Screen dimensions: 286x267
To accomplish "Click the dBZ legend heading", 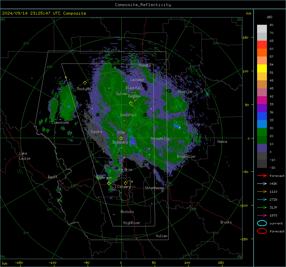I will click(269, 17).
